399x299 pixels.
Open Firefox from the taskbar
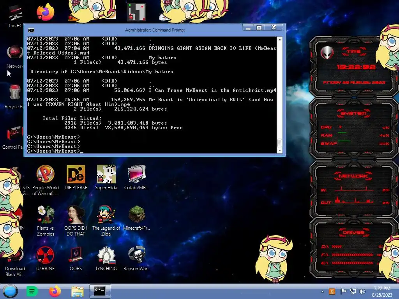(x=55, y=291)
